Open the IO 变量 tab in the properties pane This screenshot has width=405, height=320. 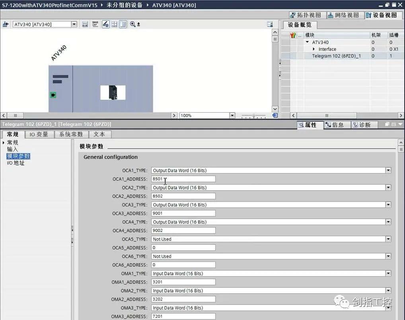(39, 134)
